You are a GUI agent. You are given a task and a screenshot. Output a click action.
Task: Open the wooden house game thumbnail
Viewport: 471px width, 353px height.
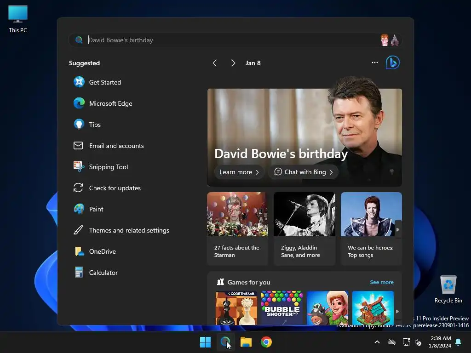tap(373, 307)
